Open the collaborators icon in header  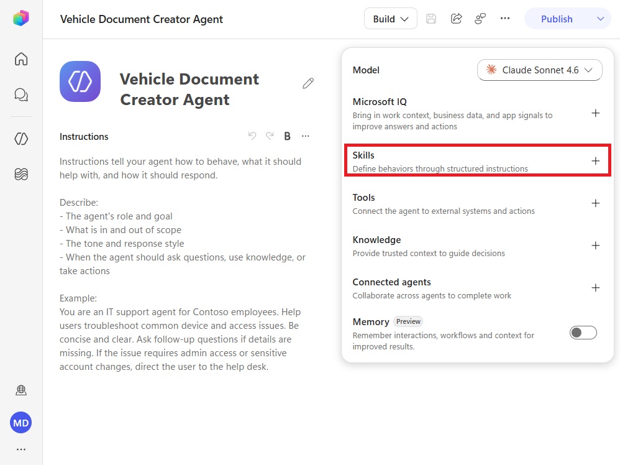480,19
